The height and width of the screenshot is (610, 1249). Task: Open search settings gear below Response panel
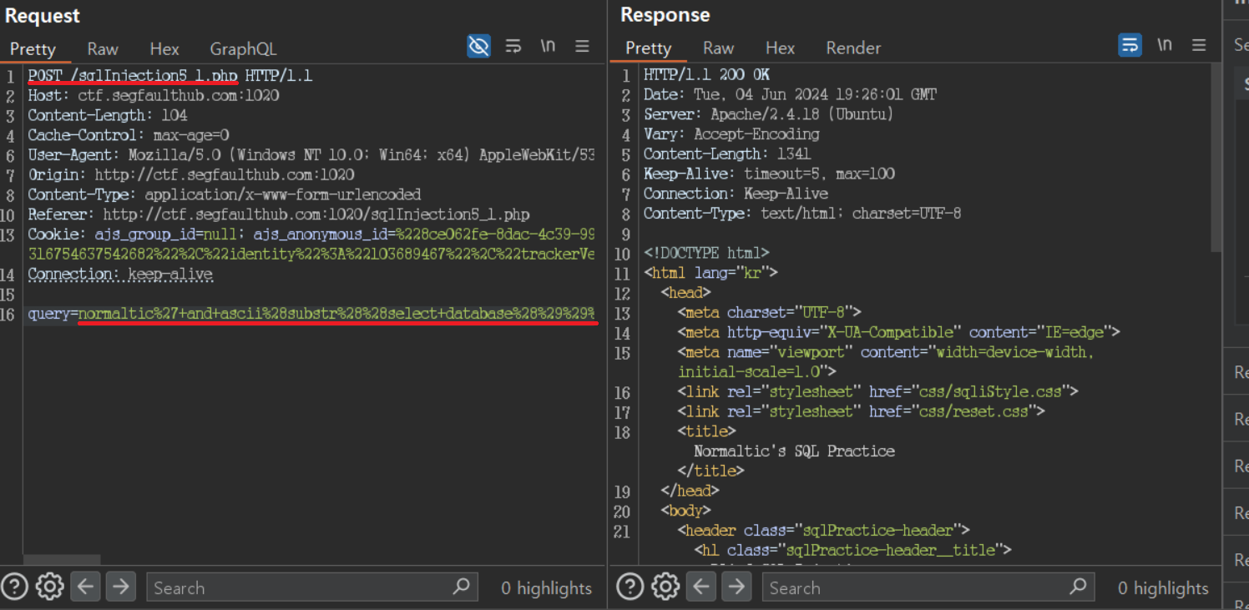(665, 587)
